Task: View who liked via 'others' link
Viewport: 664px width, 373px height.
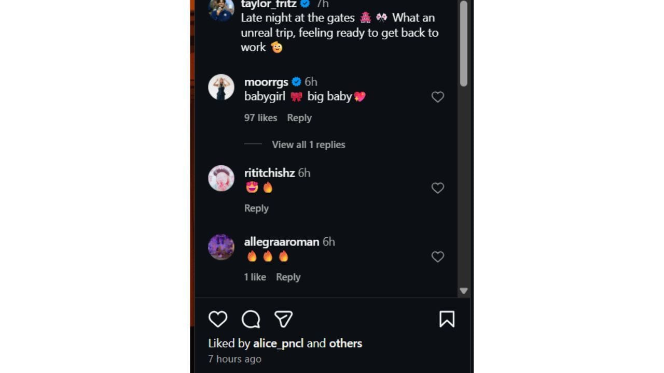Action: pos(345,343)
